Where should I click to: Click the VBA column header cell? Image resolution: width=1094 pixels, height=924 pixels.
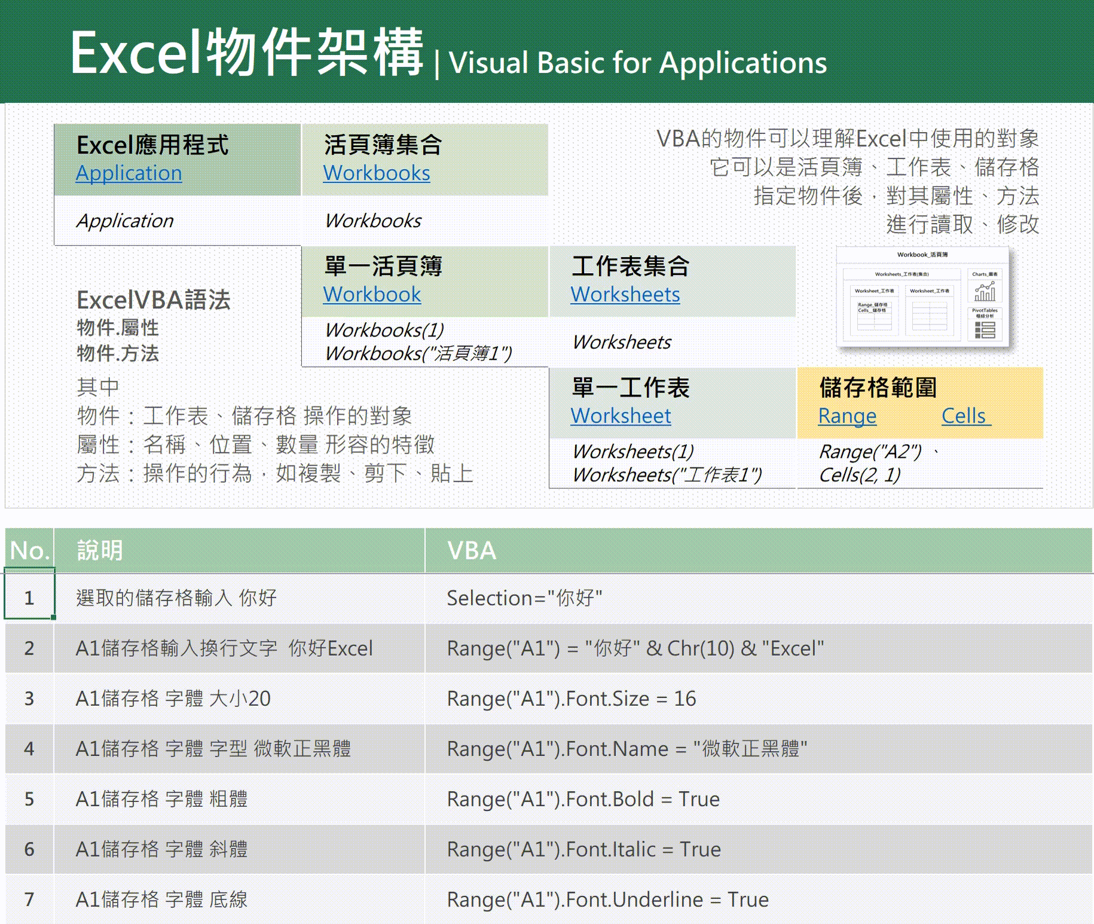pos(758,550)
